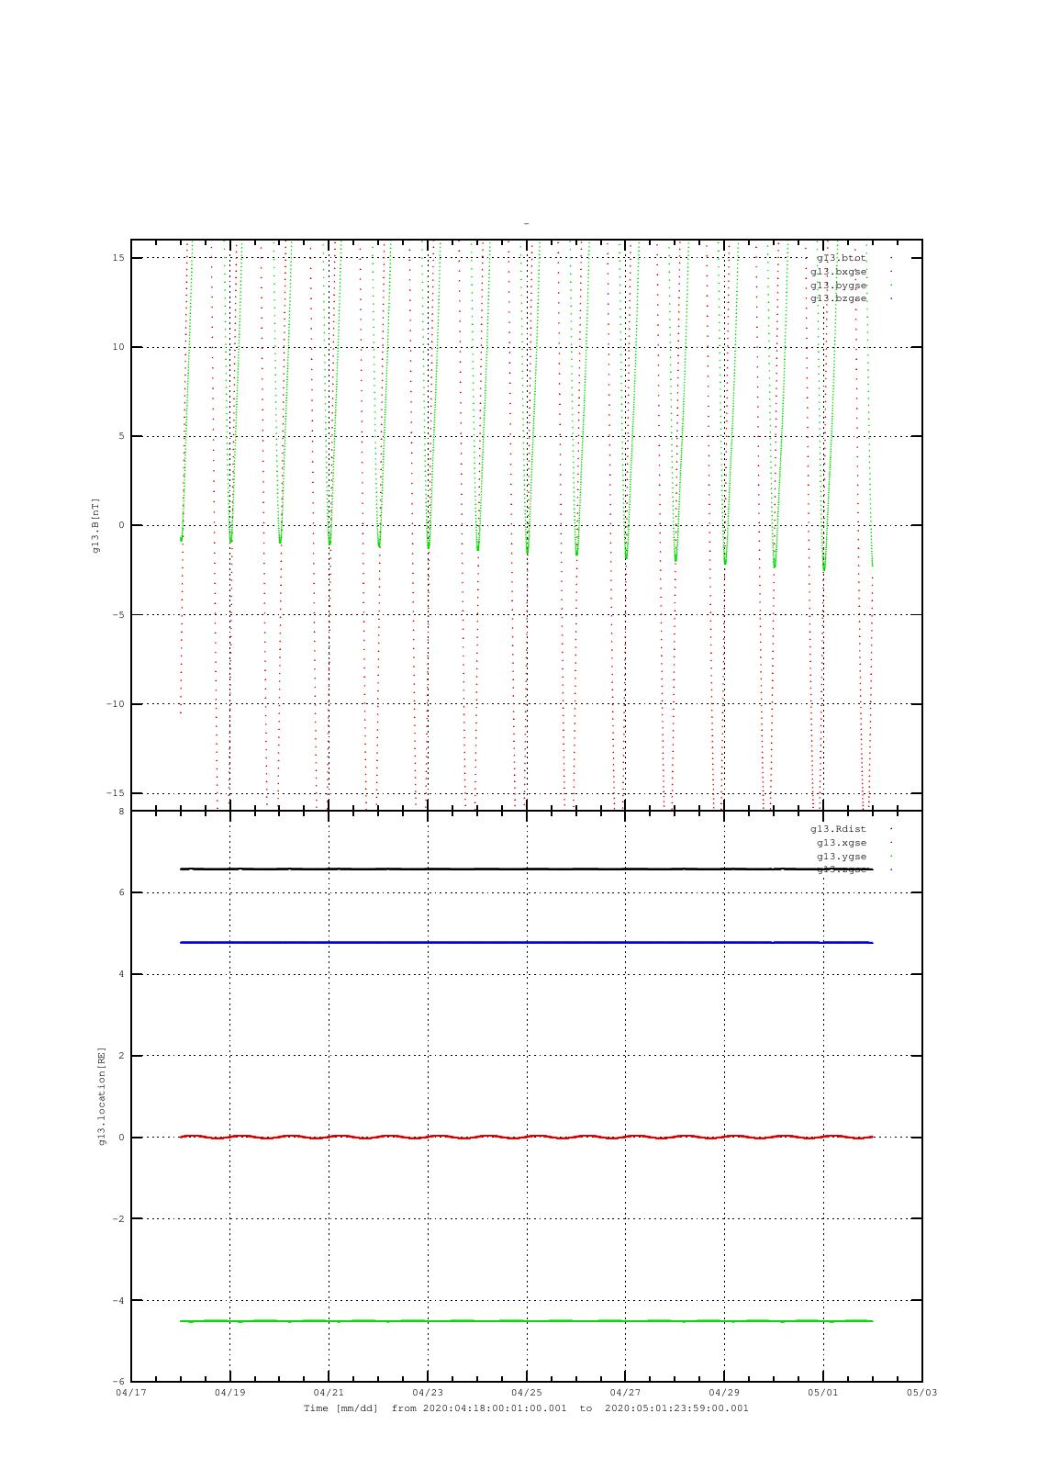This screenshot has height=1469, width=1038.
Task: Choose the g13.ygse legend entry
Action: 841,857
